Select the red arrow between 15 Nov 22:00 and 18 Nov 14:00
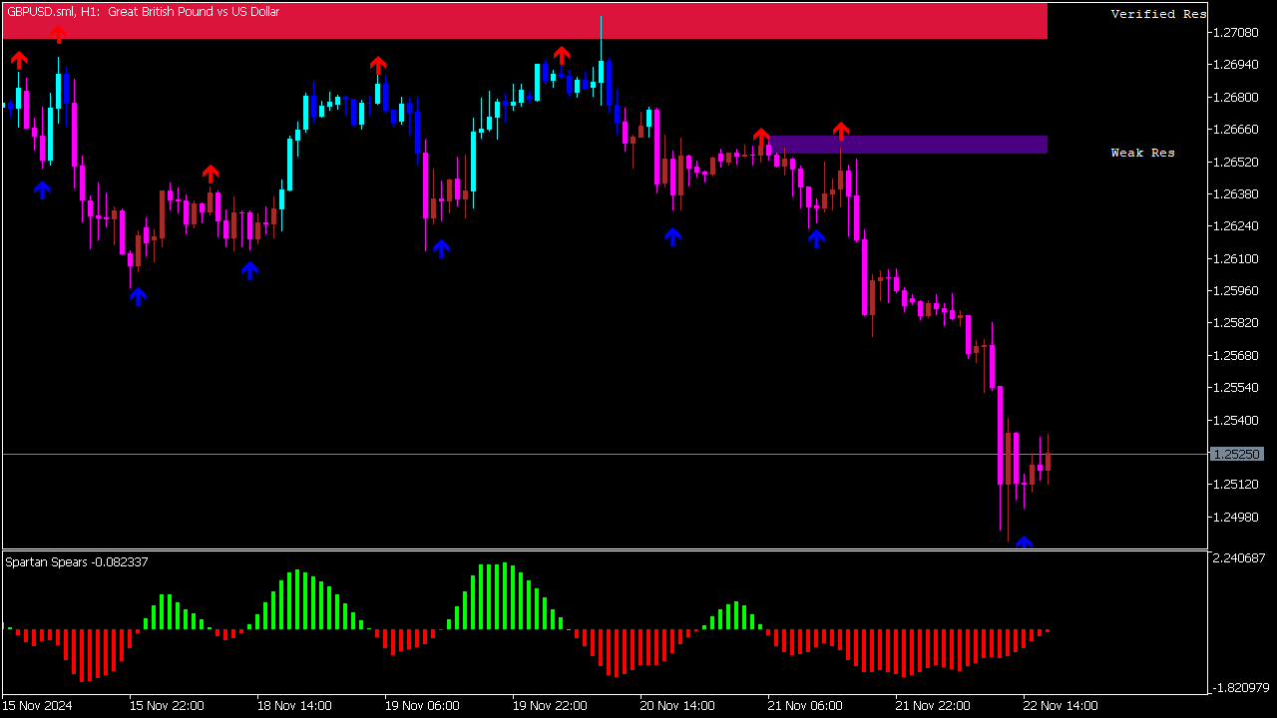The width and height of the screenshot is (1277, 718). pyautogui.click(x=211, y=175)
